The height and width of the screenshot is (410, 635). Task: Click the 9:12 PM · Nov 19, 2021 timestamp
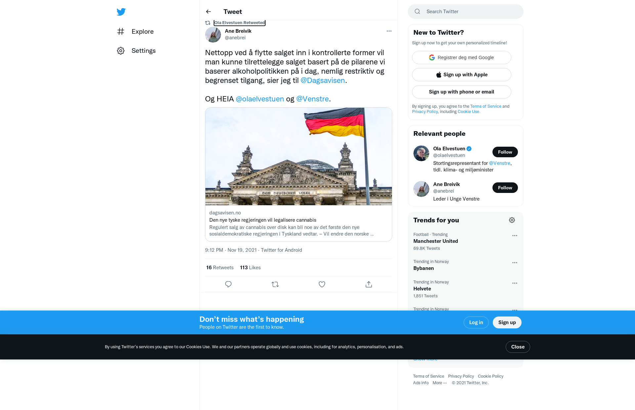(x=231, y=250)
